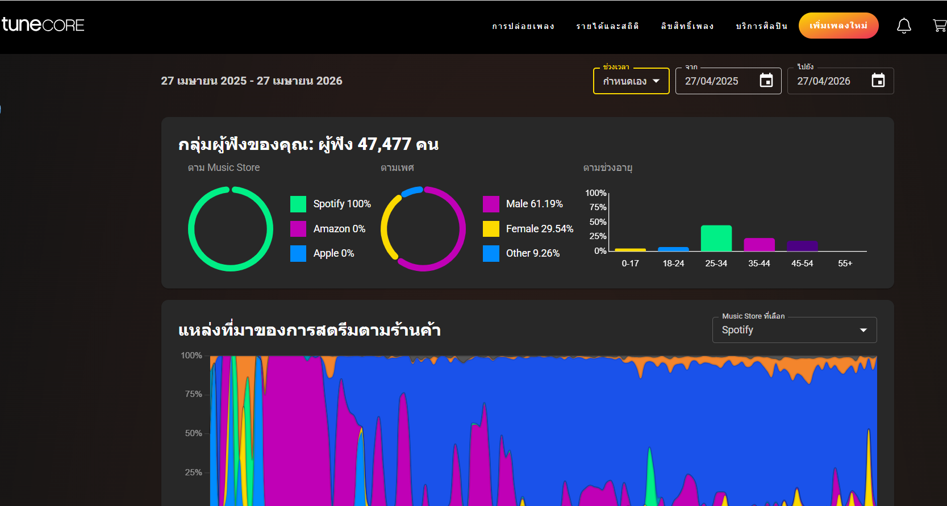
Task: Click the blue Other legend swatch
Action: point(491,253)
